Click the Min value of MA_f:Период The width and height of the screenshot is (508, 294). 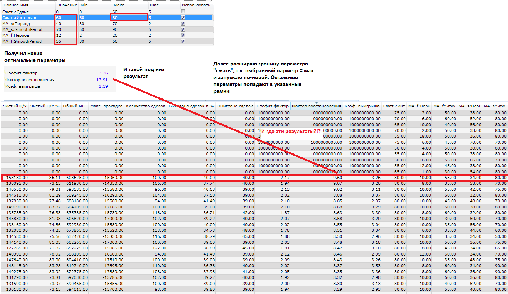tap(95, 35)
